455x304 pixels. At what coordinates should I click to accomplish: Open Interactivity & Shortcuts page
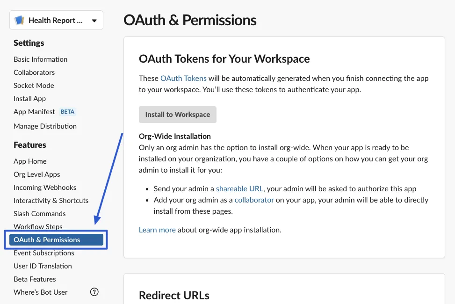click(x=51, y=201)
